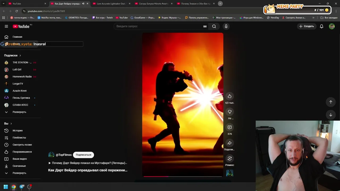This screenshot has width=340, height=191.
Task: Go to next short with down arrow
Action: coord(331,115)
